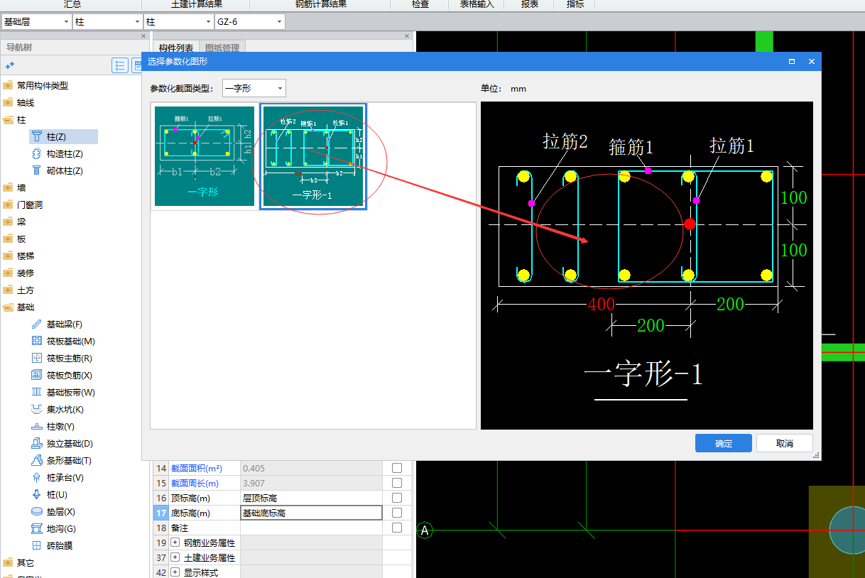Toggle checkbox for 备注 row
Screen dimensions: 865x578
(x=397, y=528)
